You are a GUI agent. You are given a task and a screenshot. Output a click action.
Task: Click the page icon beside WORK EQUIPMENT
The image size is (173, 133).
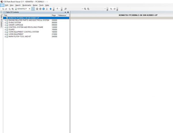[7, 34]
